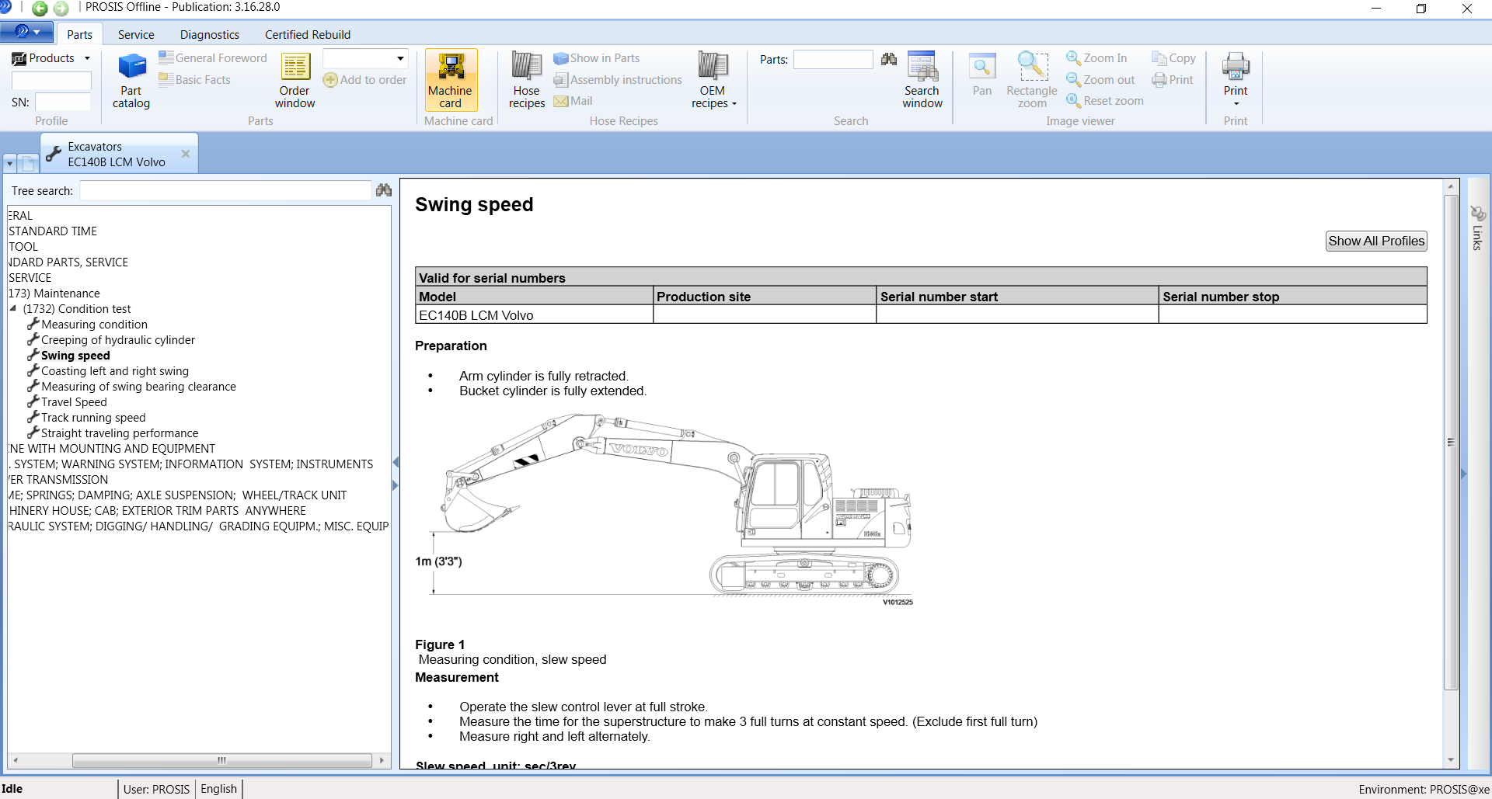Close the Excavators EC140B LCM Volvo tab
The width and height of the screenshot is (1492, 799).
(x=186, y=154)
